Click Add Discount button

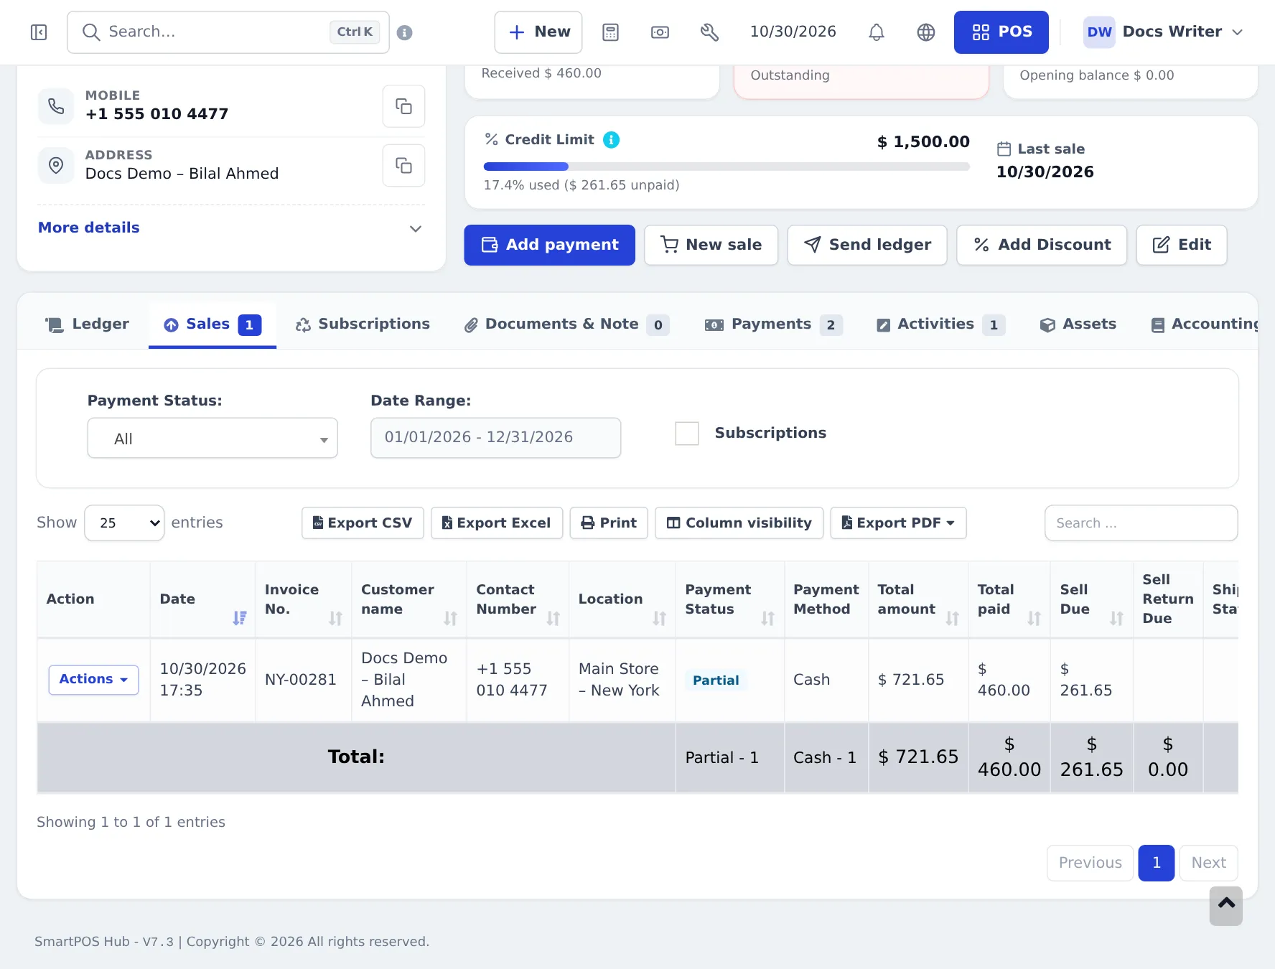click(1042, 245)
